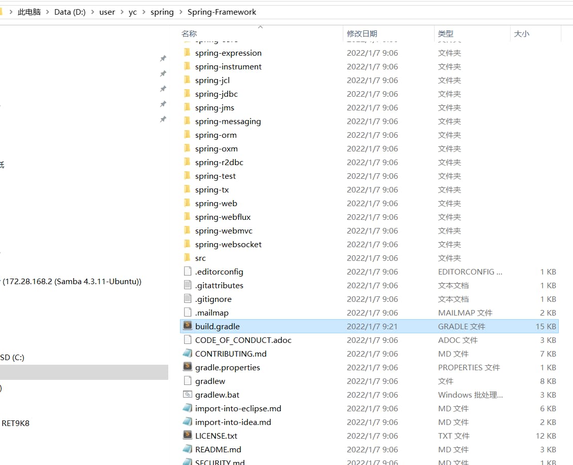Click the 8 KB size of gradlew

[548, 381]
